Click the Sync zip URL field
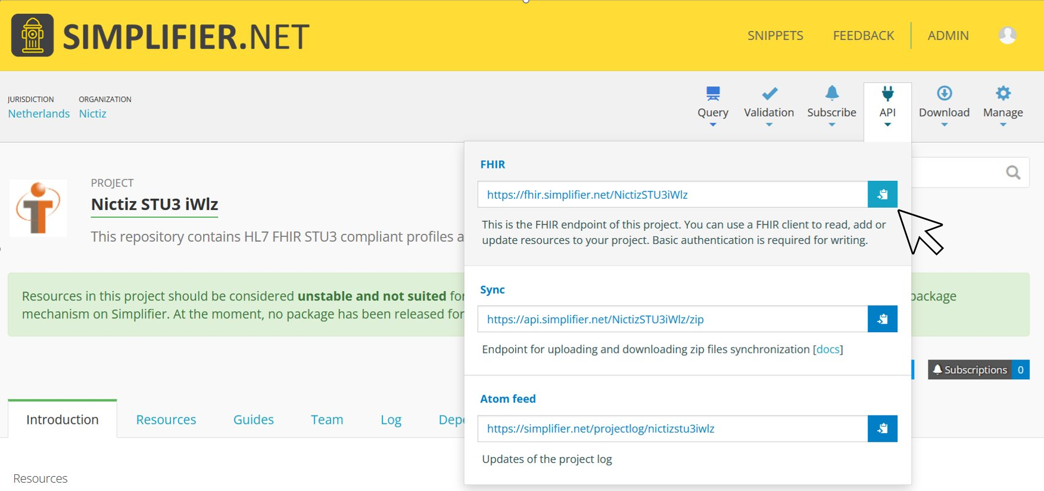The width and height of the screenshot is (1044, 491). pyautogui.click(x=672, y=319)
